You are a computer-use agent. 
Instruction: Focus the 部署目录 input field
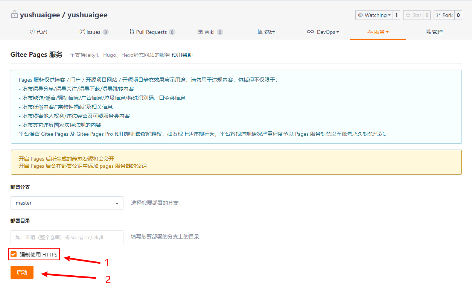67,237
